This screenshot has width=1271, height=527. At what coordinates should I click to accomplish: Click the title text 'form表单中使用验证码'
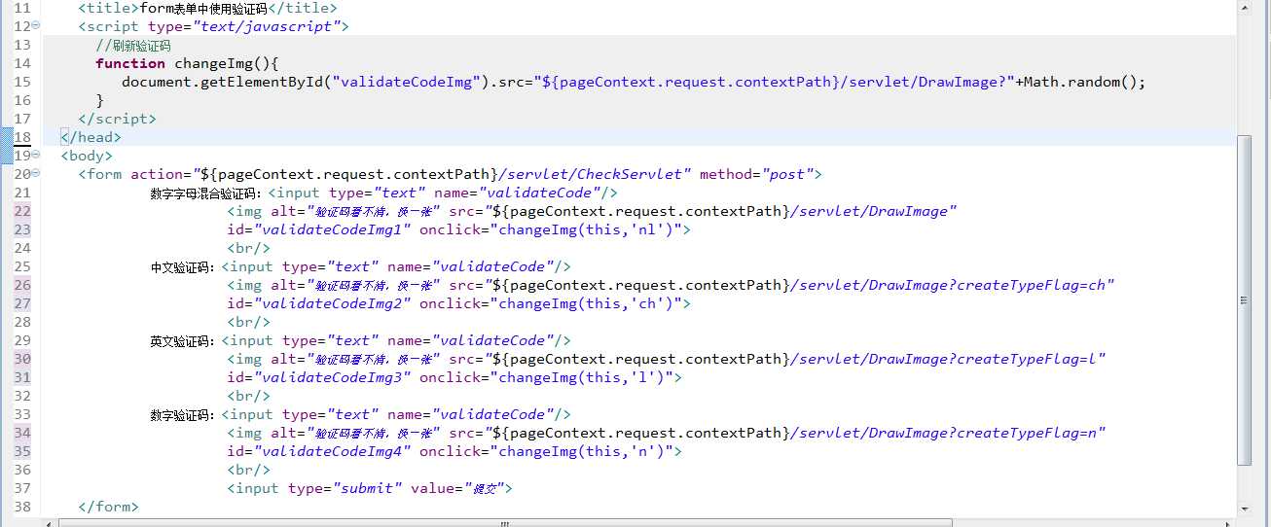203,8
